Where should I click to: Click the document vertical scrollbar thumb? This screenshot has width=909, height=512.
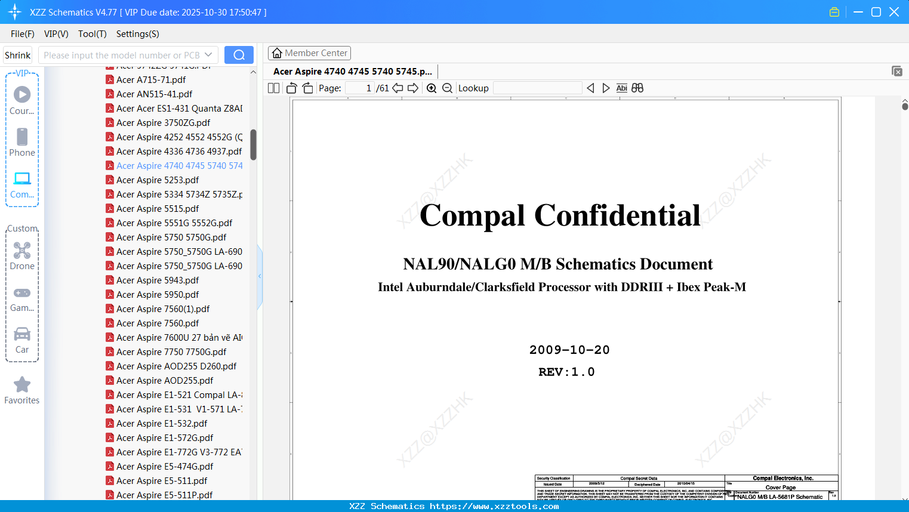tap(905, 106)
